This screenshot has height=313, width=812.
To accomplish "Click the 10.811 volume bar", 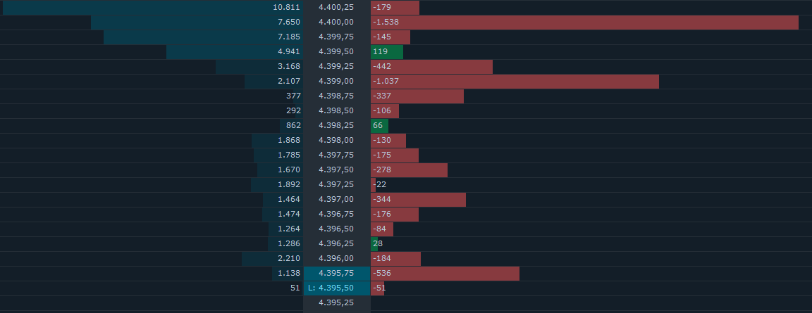I will coord(152,7).
